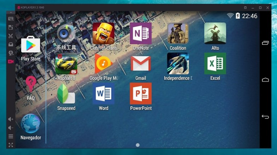Start video recording with the pink camera icon
Image resolution: width=277 pixels, height=155 pixels.
(x=11, y=61)
